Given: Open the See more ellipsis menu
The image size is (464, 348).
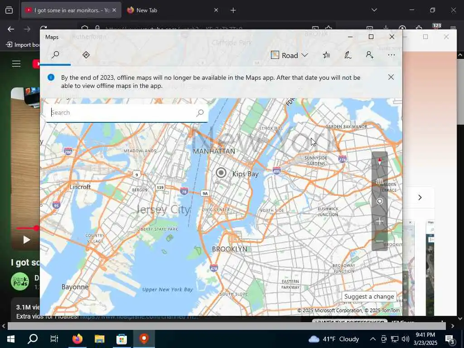Looking at the screenshot, I should tap(391, 55).
